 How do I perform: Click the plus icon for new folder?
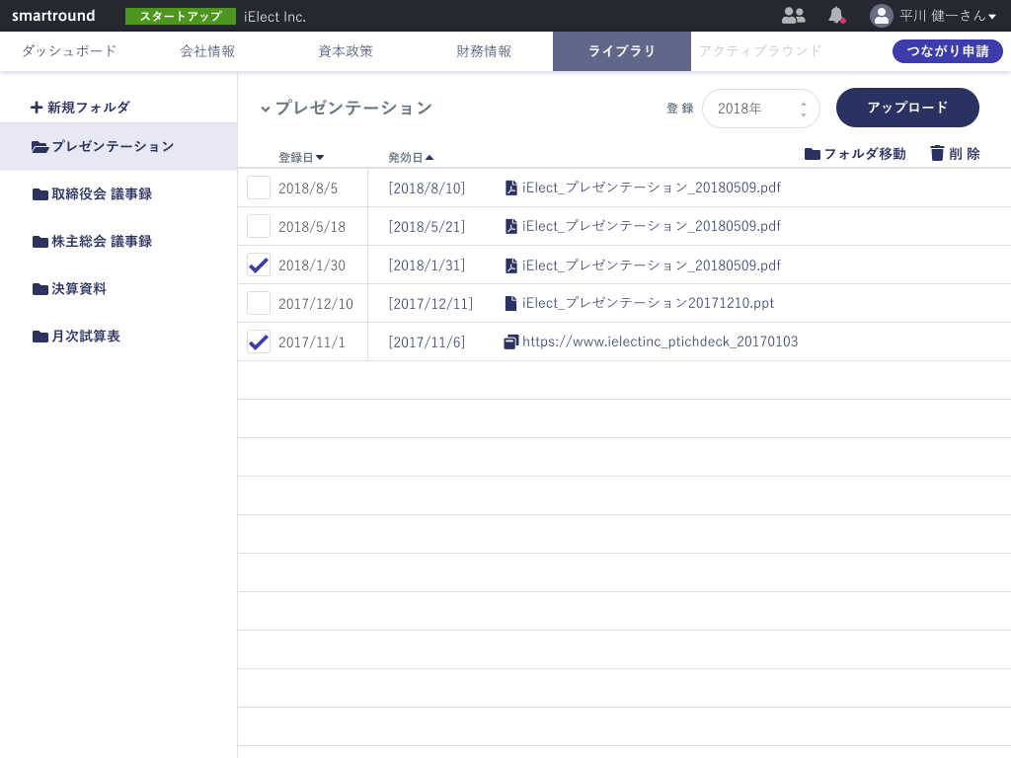point(37,107)
